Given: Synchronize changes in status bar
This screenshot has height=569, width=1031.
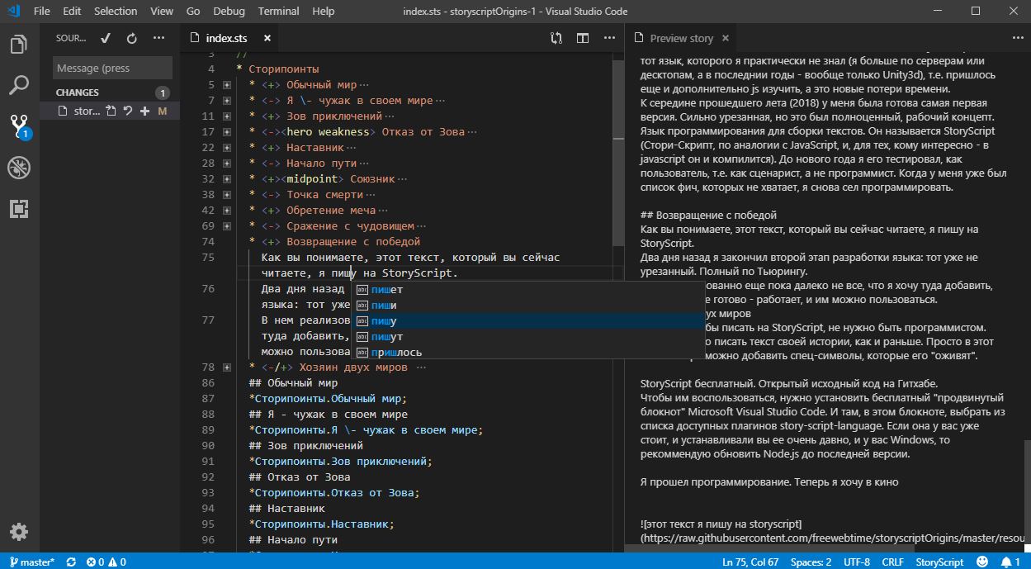Looking at the screenshot, I should (71, 562).
